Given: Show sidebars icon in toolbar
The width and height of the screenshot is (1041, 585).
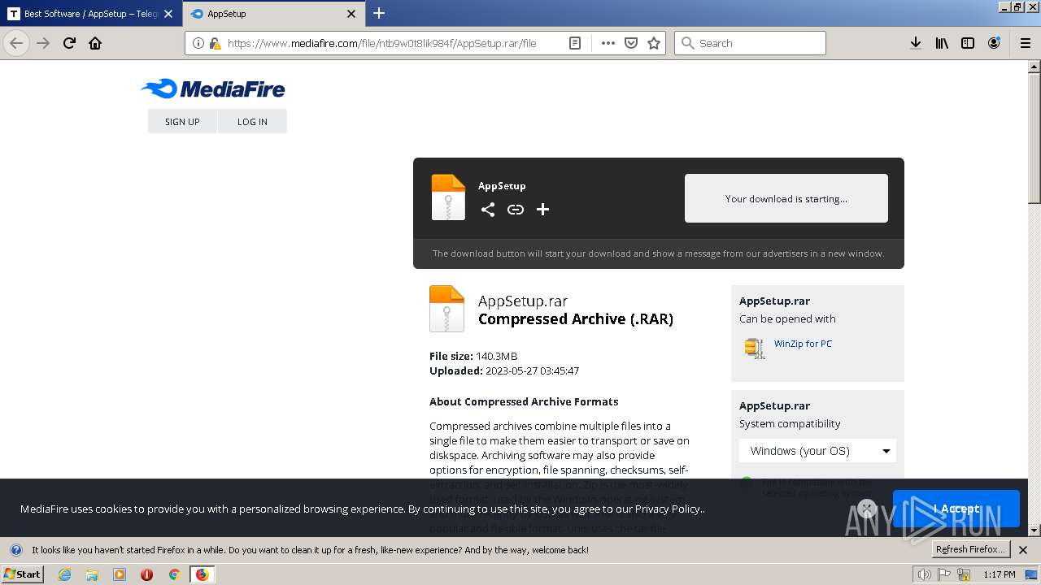Looking at the screenshot, I should tap(968, 43).
